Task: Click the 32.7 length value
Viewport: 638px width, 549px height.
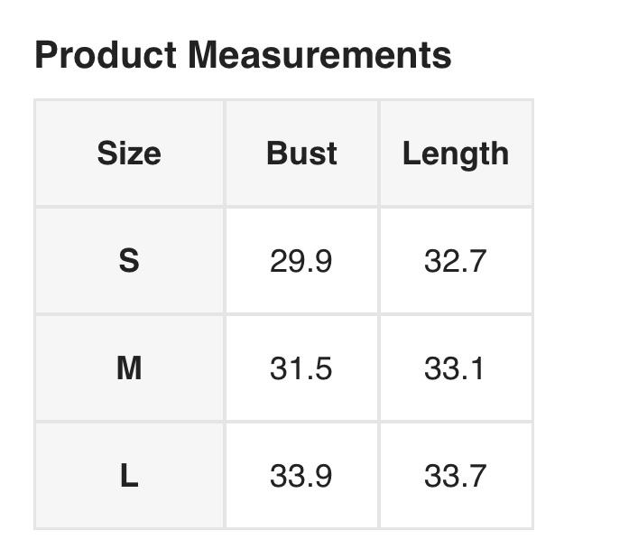Action: [455, 261]
